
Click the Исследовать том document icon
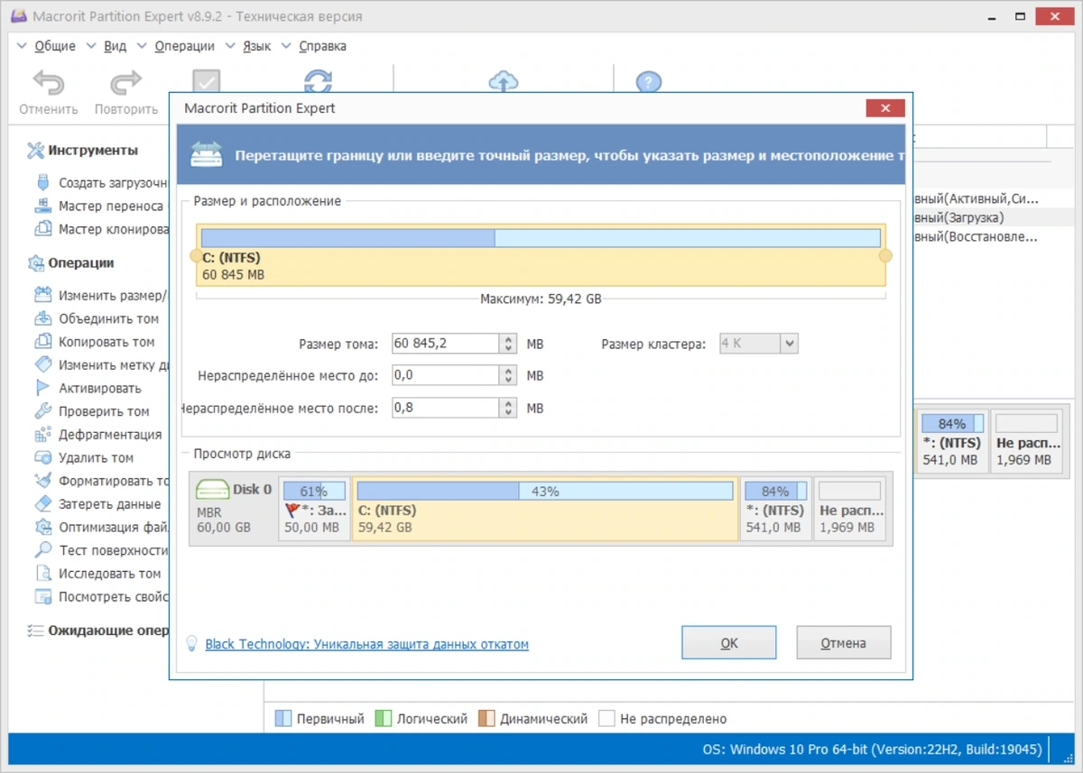tap(42, 574)
